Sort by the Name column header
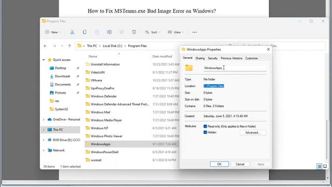Image resolution: width=332 pixels, height=187 pixels. [93, 57]
